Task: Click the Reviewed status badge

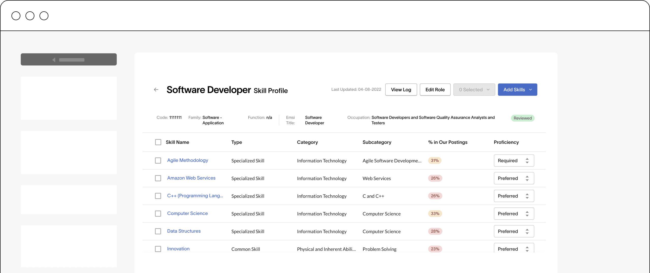Action: click(522, 118)
